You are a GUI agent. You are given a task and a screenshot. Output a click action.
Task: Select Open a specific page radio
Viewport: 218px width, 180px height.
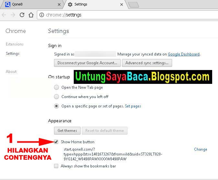(56, 106)
